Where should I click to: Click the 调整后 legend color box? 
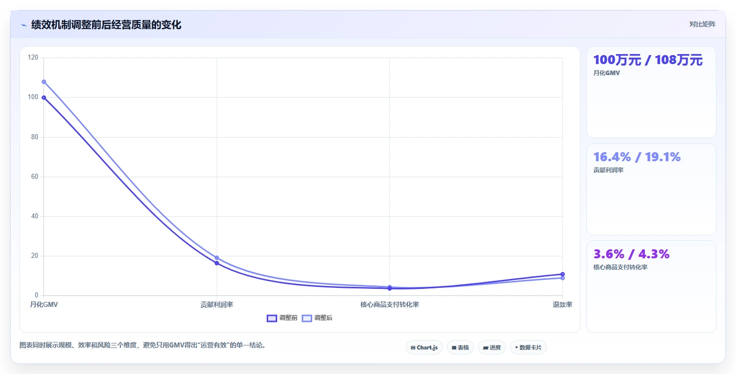tap(307, 318)
